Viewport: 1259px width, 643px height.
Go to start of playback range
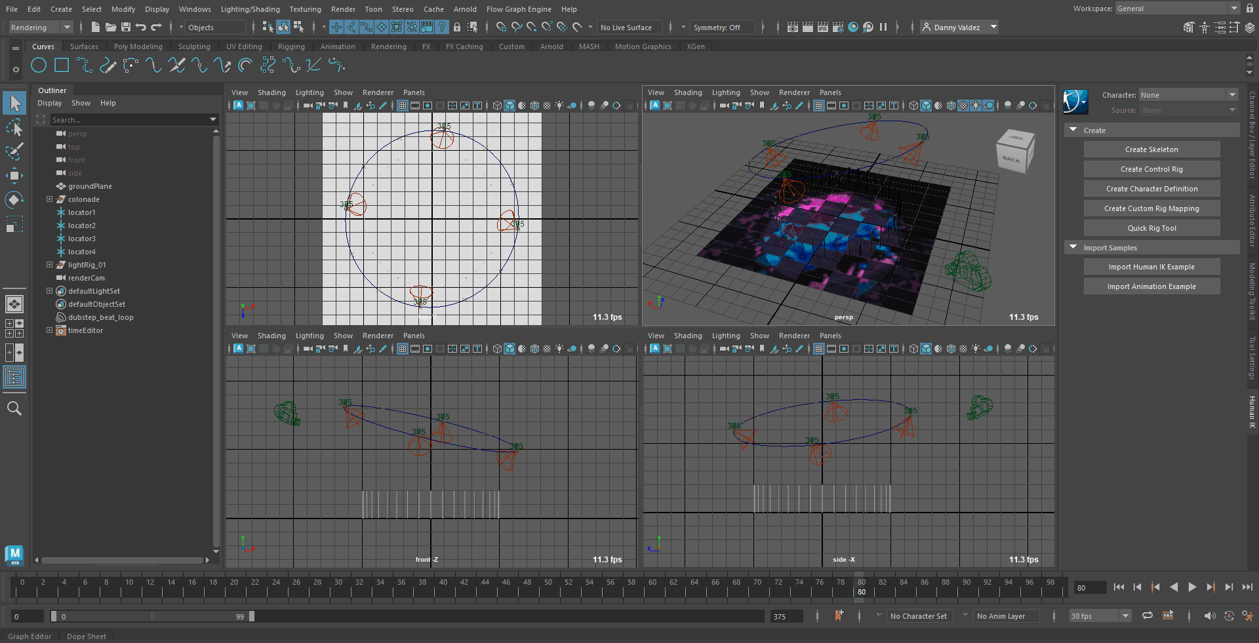(x=1119, y=587)
